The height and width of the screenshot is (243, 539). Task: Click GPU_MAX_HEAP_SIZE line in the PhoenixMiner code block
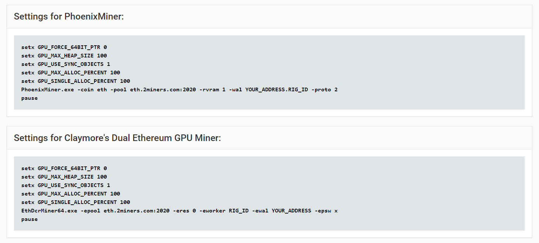click(x=64, y=56)
